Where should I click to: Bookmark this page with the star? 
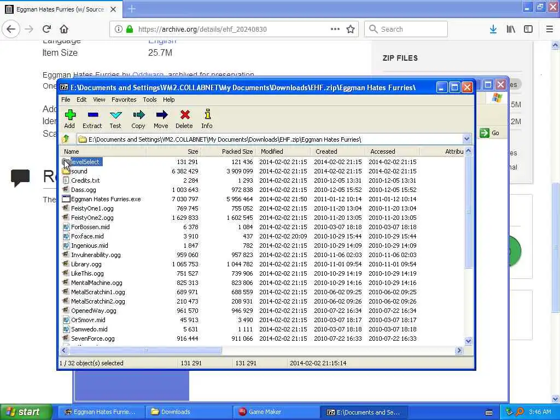coord(351,30)
